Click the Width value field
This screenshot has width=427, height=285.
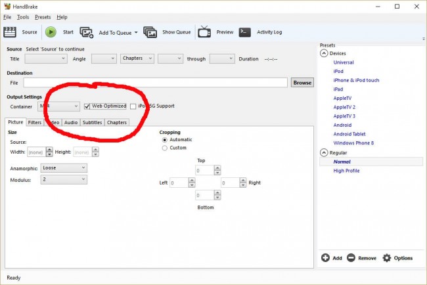(x=37, y=152)
